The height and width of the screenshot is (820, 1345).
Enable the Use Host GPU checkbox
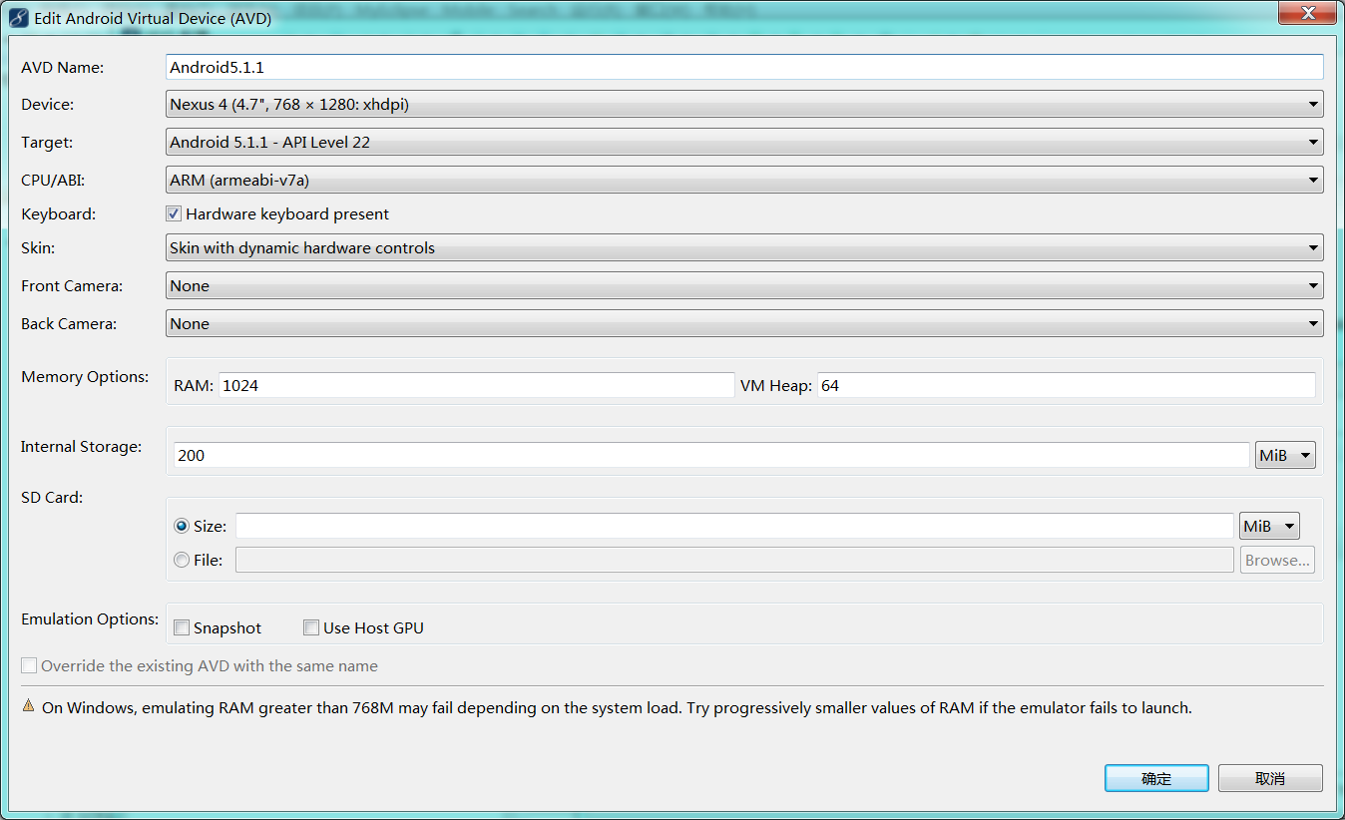(311, 627)
